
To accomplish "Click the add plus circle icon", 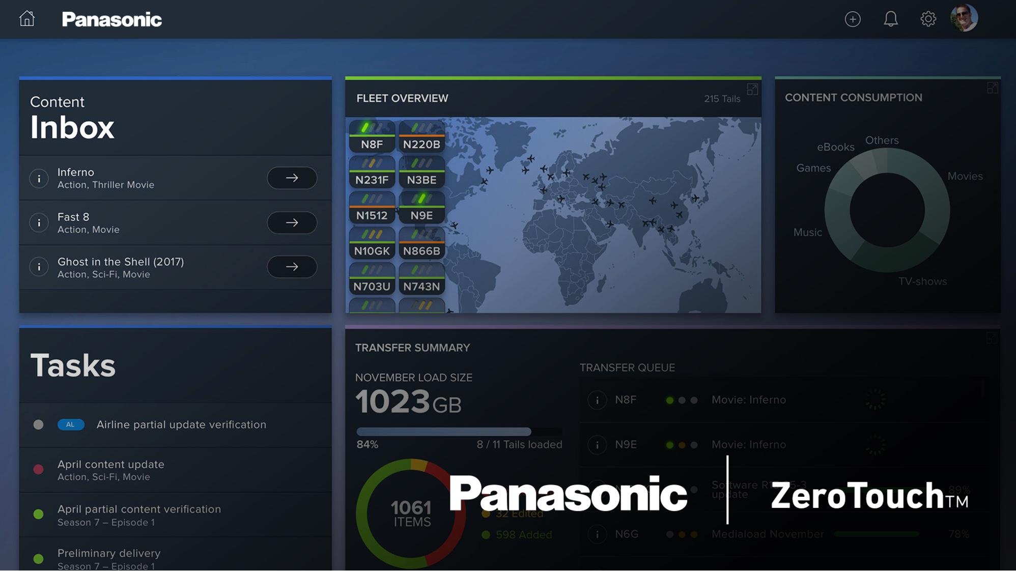I will coord(853,19).
